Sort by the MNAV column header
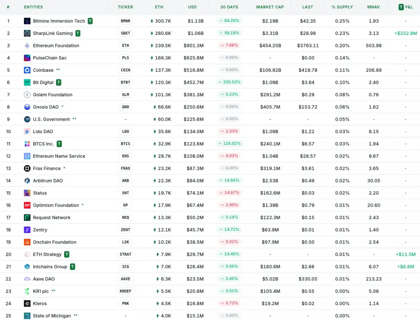 (373, 7)
